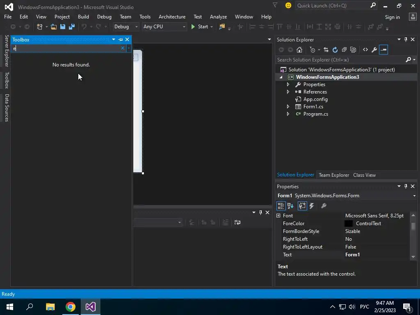Click the Save All toolbar icon
Viewport: 420px width, 315px height.
coord(72,27)
